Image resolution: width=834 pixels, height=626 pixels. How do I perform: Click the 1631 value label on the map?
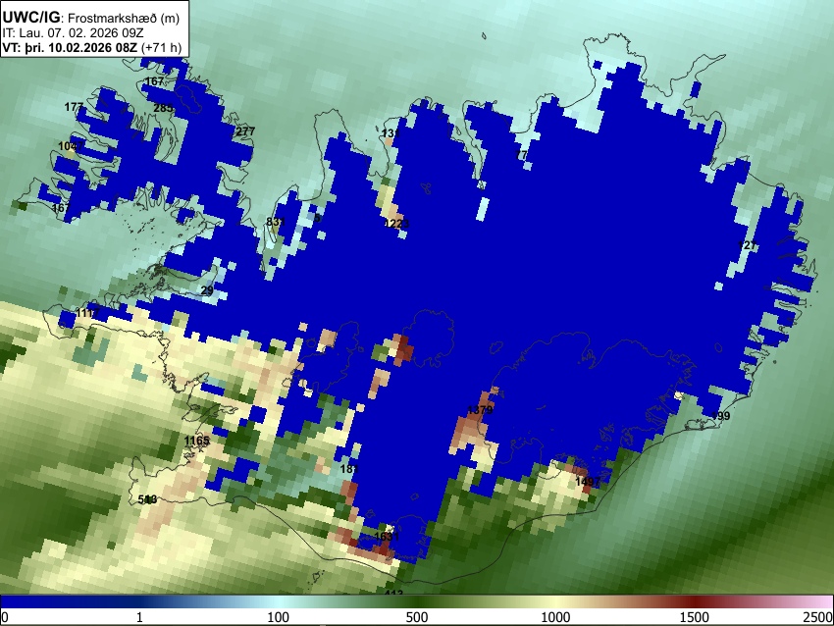(x=387, y=536)
